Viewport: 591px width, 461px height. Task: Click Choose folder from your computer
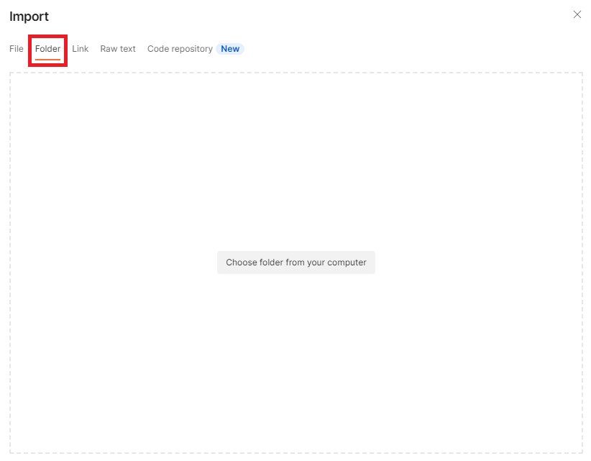coord(295,263)
